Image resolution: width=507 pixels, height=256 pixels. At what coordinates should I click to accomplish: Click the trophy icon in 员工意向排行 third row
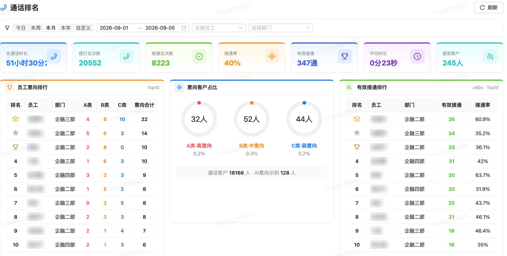(16, 147)
